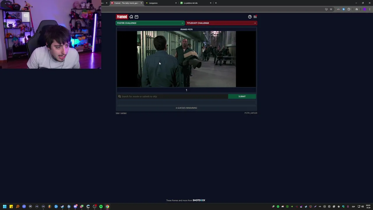Click Discord icon in system tray

(282, 206)
